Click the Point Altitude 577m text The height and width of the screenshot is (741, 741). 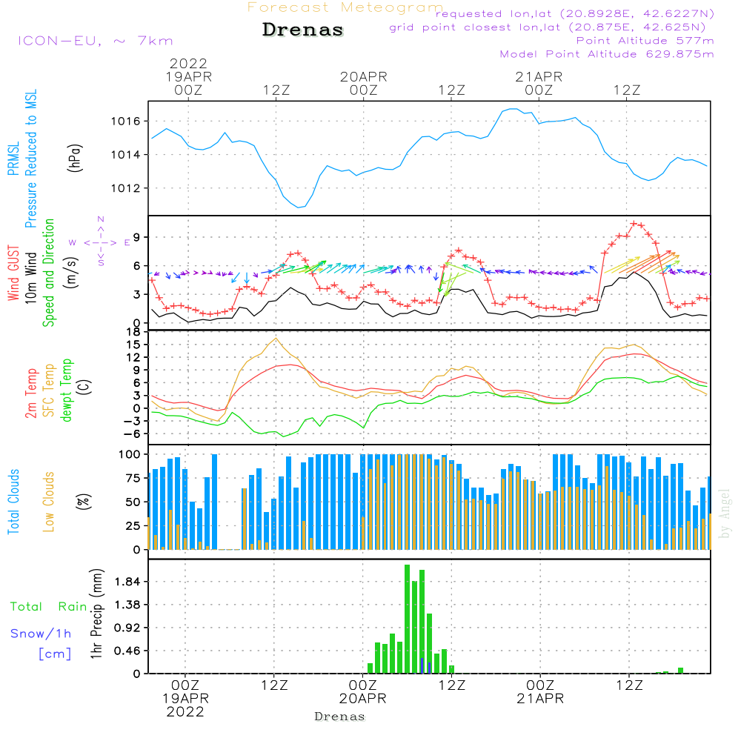645,41
